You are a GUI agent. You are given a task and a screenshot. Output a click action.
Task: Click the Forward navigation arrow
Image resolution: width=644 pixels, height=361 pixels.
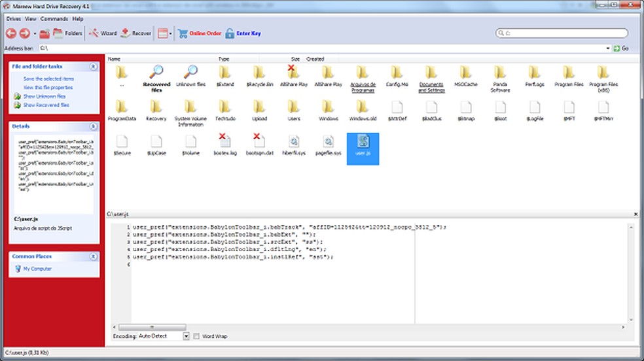[25, 33]
